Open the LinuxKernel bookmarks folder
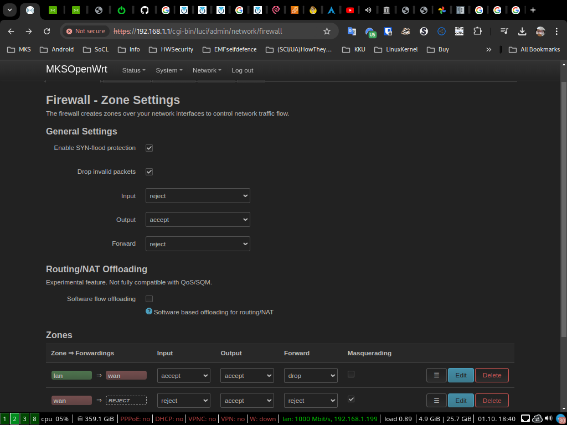Viewport: 567px width, 425px height. click(x=395, y=49)
